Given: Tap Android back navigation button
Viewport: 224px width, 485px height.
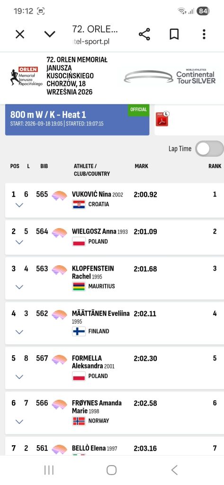Looking at the screenshot, I should [x=174, y=470].
